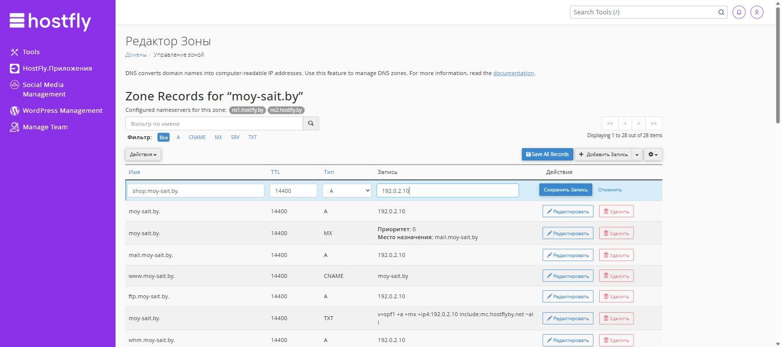This screenshot has height=347, width=781.
Task: Filter records by Все
Action: pyautogui.click(x=163, y=137)
